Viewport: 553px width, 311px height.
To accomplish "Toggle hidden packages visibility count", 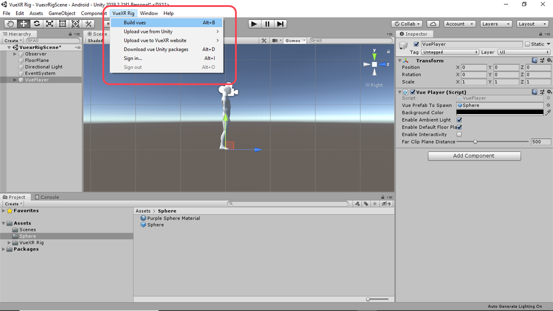I will [386, 204].
